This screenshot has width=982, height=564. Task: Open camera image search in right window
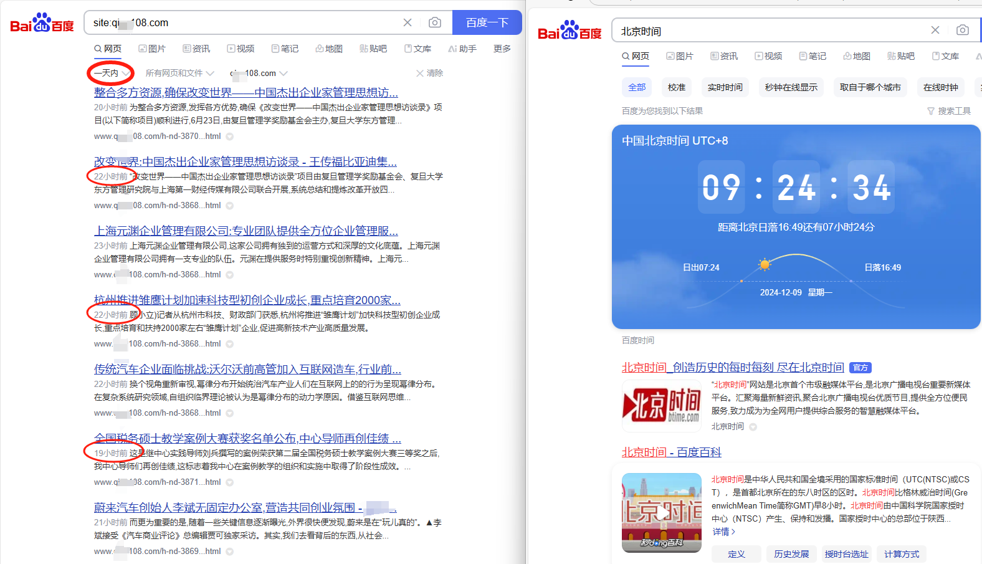tap(963, 30)
